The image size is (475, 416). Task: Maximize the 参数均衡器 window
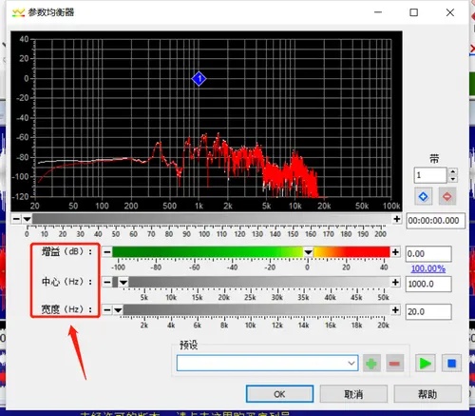click(x=413, y=12)
